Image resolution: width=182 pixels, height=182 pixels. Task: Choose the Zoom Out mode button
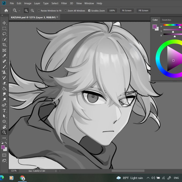32,10
